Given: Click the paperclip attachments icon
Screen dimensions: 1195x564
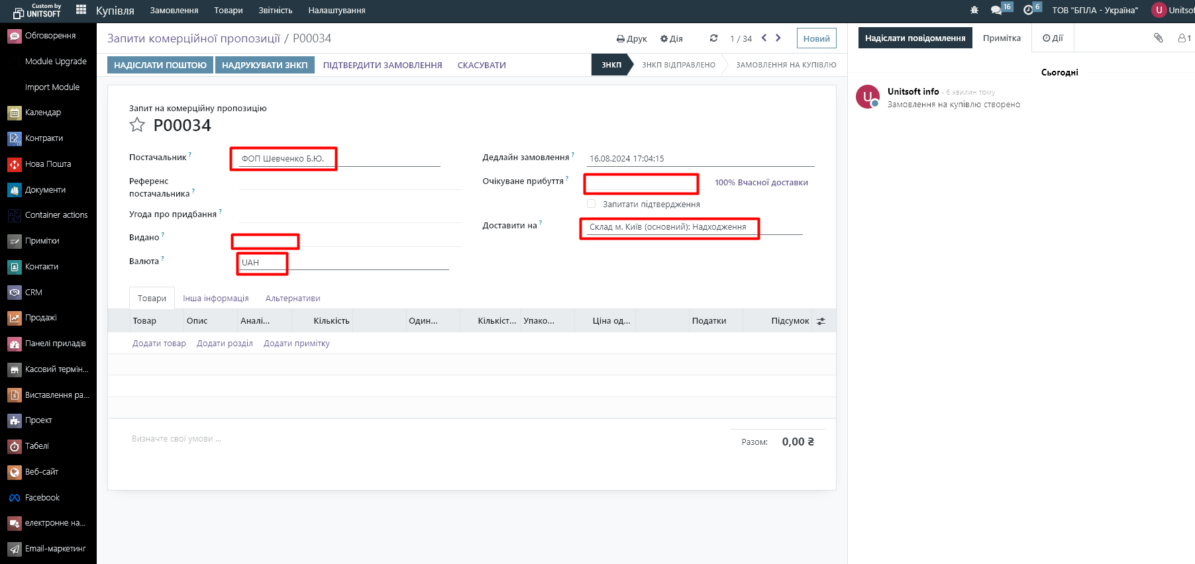Looking at the screenshot, I should point(1158,38).
